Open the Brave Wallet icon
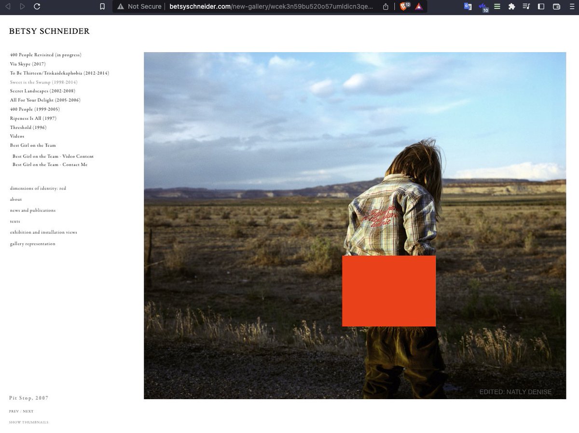The height and width of the screenshot is (433, 579). point(556,7)
